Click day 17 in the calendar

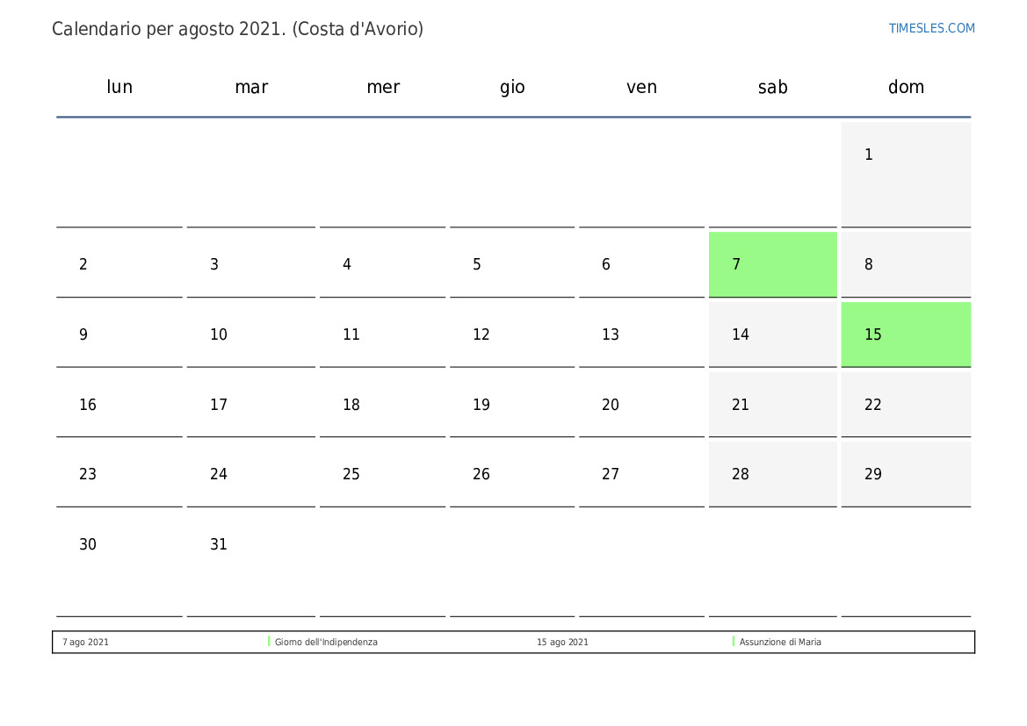point(251,405)
